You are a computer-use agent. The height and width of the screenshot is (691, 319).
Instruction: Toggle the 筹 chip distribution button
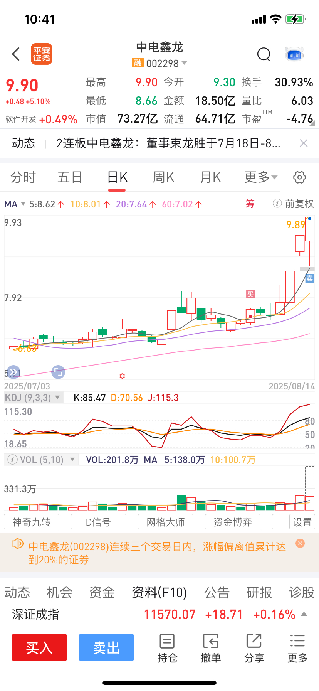point(250,203)
